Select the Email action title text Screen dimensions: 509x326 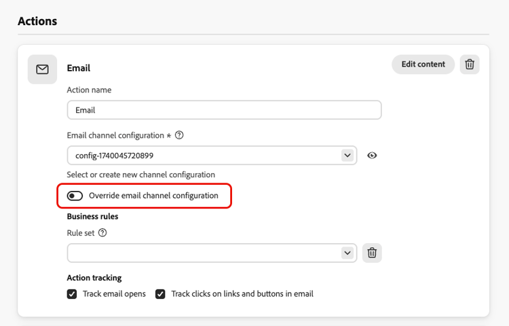79,68
